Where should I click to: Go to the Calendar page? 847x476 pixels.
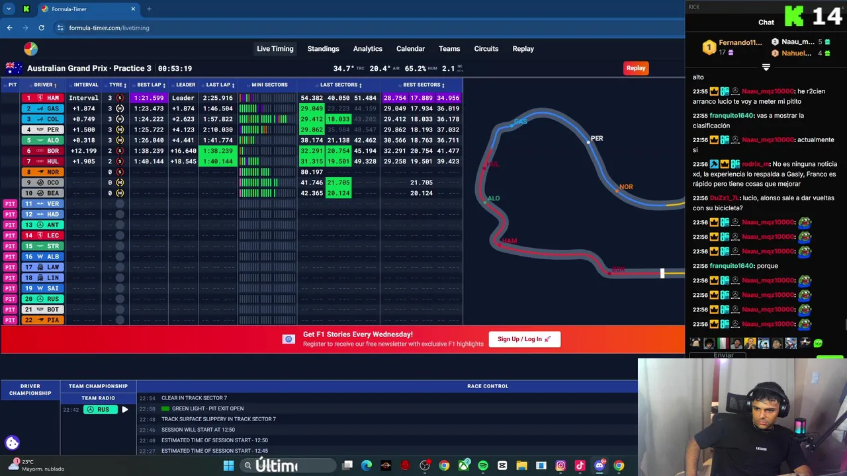tap(410, 49)
